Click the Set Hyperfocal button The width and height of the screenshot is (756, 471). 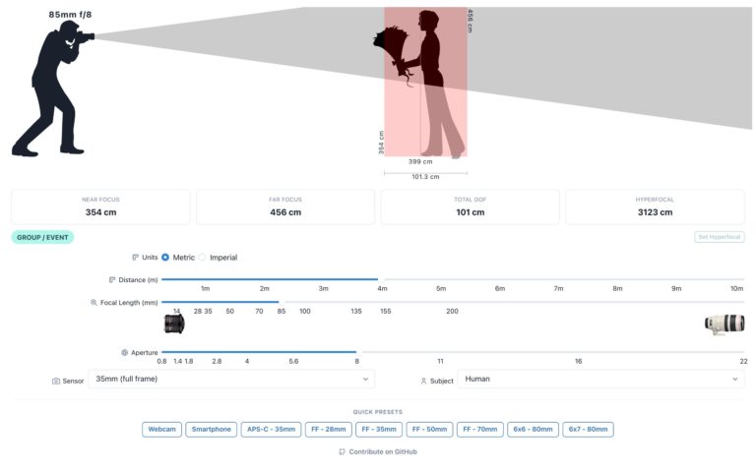coord(720,237)
